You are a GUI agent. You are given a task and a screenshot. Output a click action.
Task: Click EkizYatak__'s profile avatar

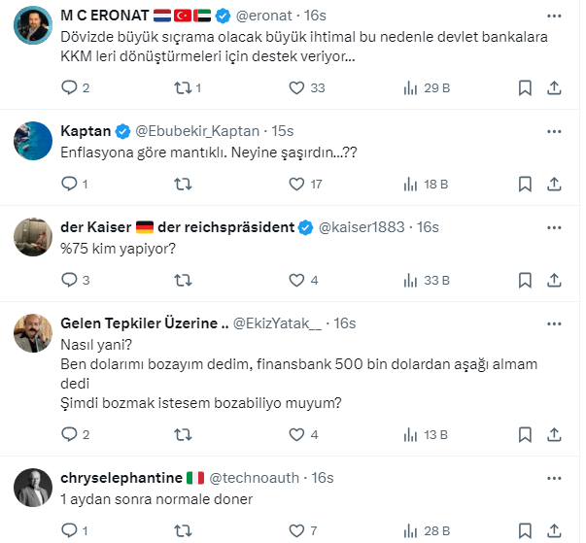[32, 332]
